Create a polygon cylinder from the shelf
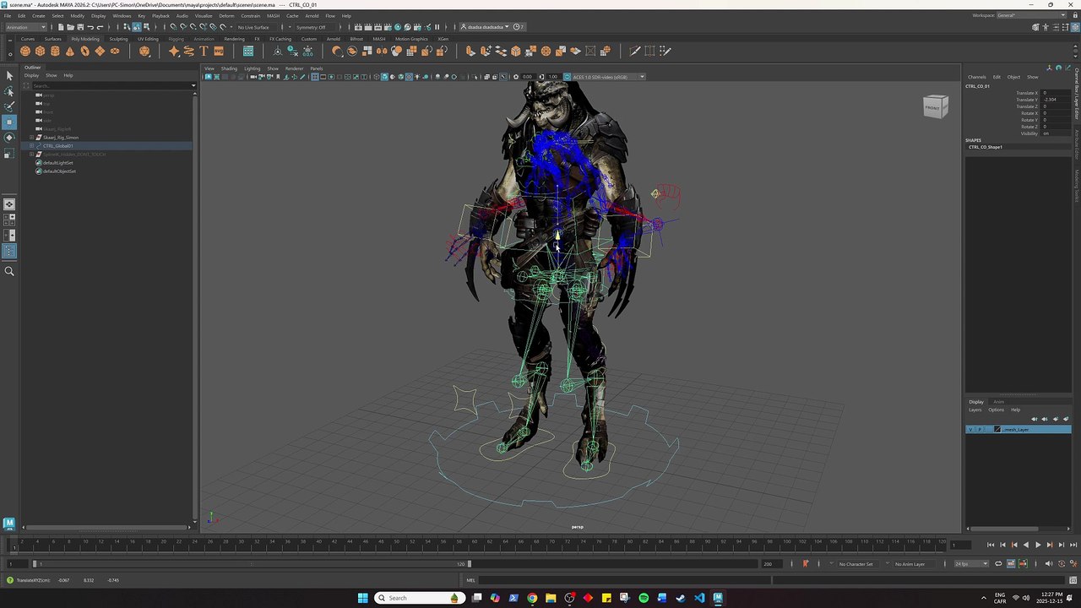The height and width of the screenshot is (608, 1081). 55,51
